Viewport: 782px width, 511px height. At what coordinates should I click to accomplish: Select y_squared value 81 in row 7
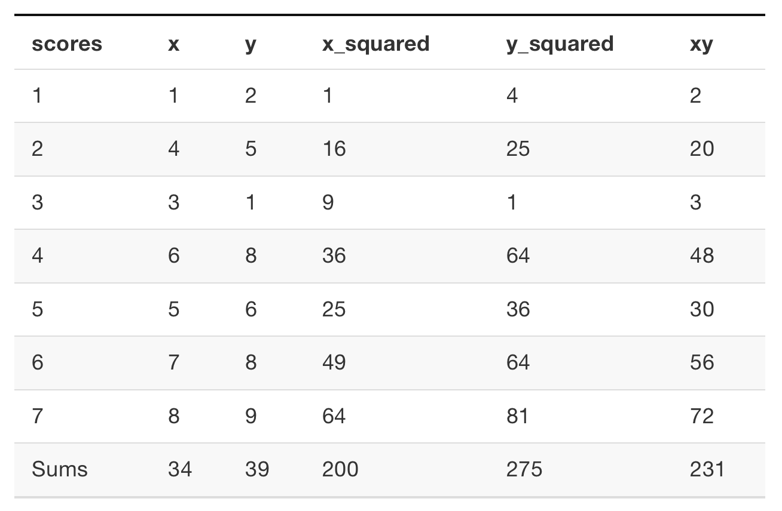tap(517, 415)
